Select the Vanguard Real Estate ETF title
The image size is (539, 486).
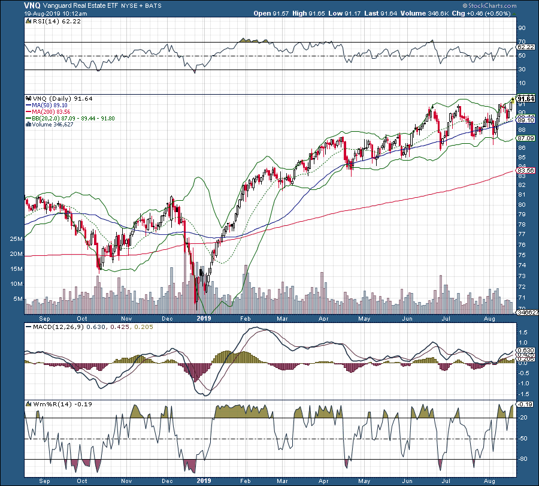80,5
